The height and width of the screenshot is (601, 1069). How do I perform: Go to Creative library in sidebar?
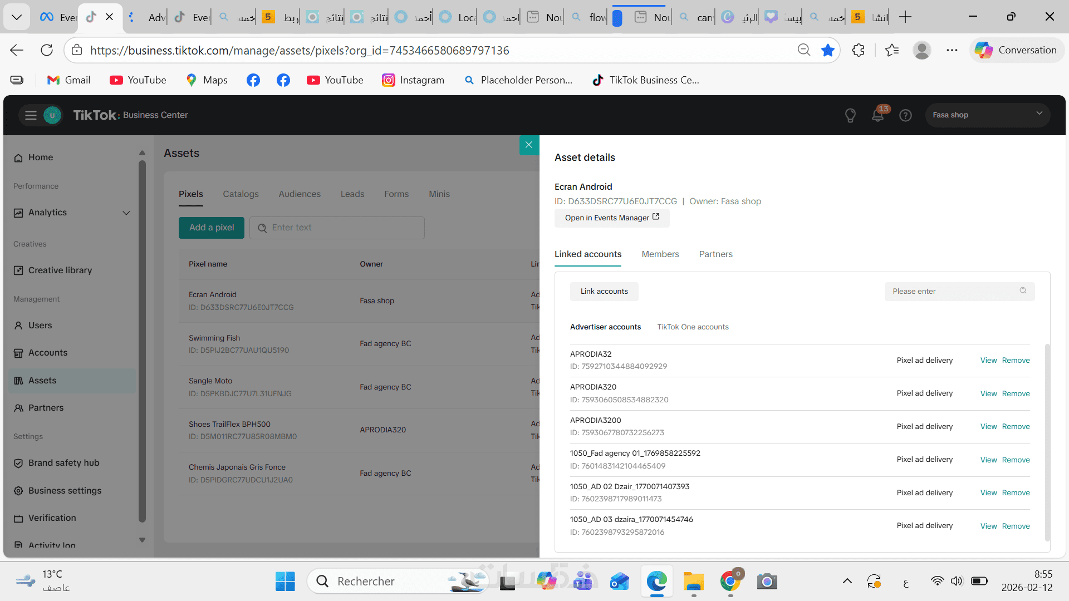click(60, 270)
